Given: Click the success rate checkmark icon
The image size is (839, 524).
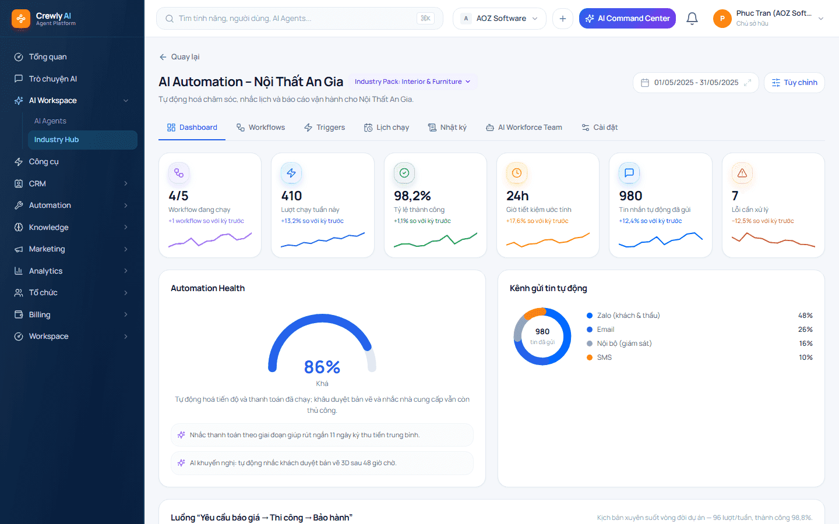Looking at the screenshot, I should coord(404,173).
